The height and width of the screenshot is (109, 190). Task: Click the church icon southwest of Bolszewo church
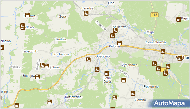click(x=112, y=36)
